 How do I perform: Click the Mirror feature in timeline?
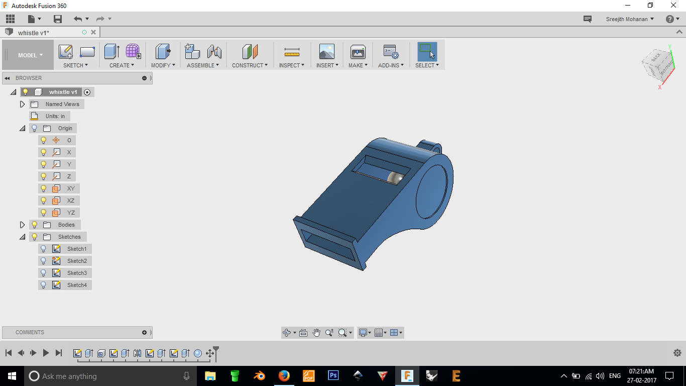click(x=137, y=353)
